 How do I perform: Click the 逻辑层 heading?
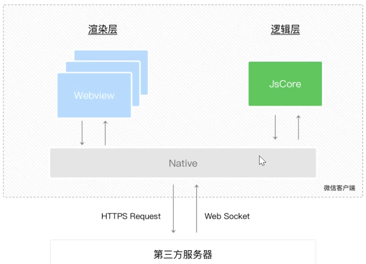click(285, 30)
